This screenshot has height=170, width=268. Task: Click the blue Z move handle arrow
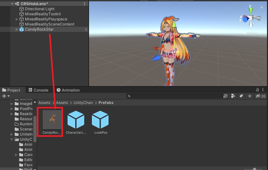[x=156, y=58]
